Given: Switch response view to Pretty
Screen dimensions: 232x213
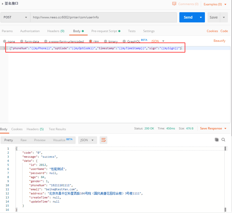Looking at the screenshot, I should (9, 140).
